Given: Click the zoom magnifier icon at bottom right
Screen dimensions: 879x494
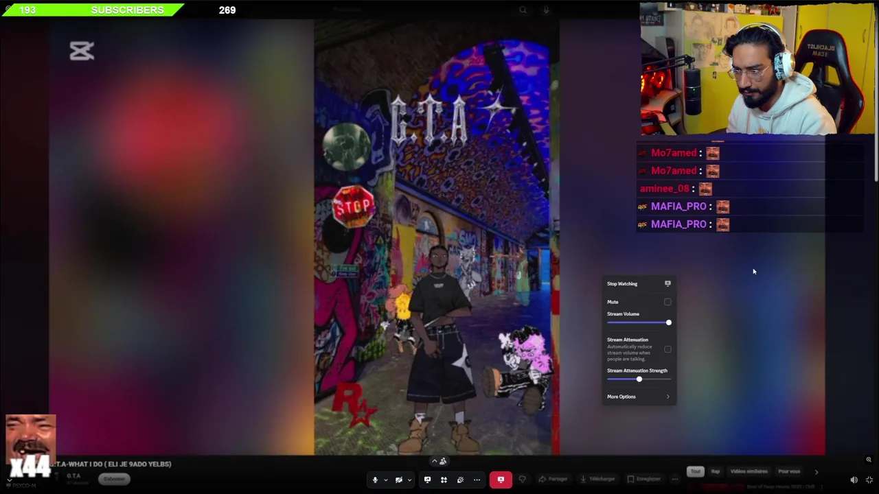Looking at the screenshot, I should click(x=869, y=460).
